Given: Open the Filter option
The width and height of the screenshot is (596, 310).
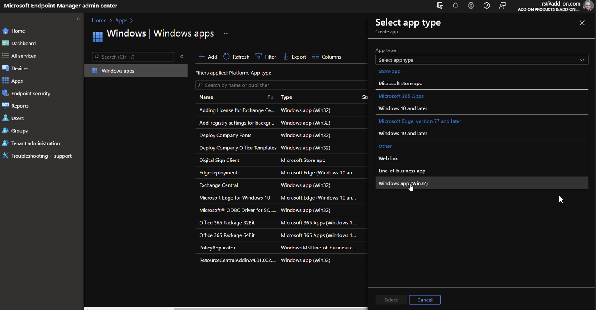Looking at the screenshot, I should [x=266, y=57].
